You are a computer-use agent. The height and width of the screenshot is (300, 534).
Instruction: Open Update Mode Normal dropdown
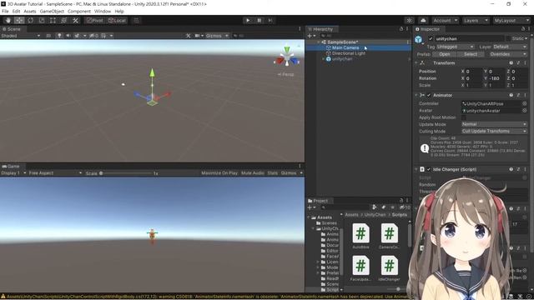tap(494, 124)
